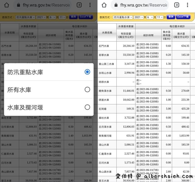Click the 20,266.10 capacity value in the right table
The image size is (195, 182).
pyautogui.click(x=129, y=46)
